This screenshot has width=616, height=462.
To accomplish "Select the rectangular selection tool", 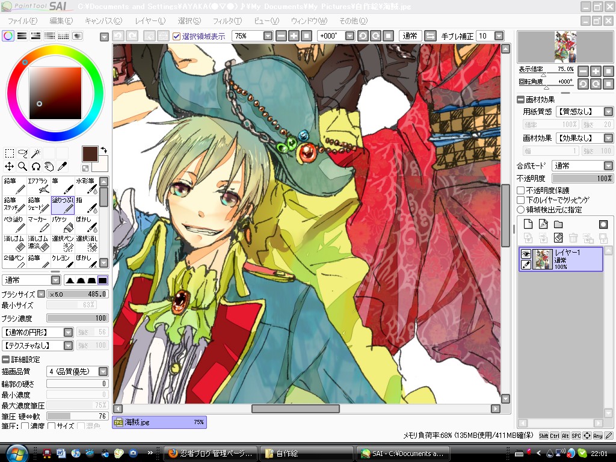I will tap(10, 153).
